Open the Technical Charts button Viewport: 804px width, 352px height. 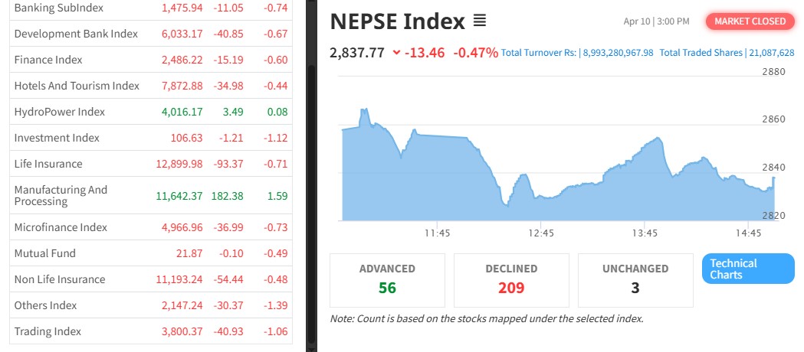coord(747,269)
